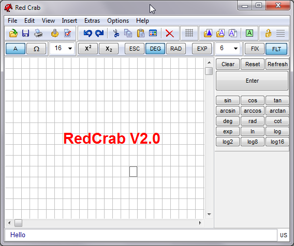Switch to FIX number format

click(x=255, y=49)
